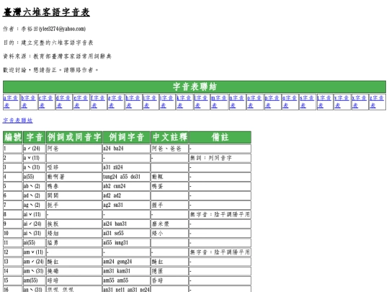Open the a字音表 link
Image resolution: width=389 pixels, height=292 pixels.
(11, 102)
